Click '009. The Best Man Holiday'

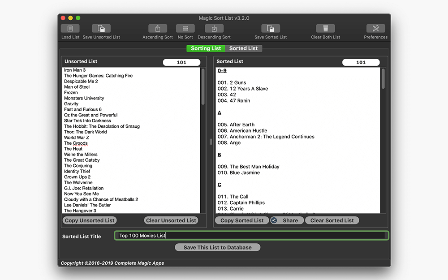pyautogui.click(x=249, y=167)
